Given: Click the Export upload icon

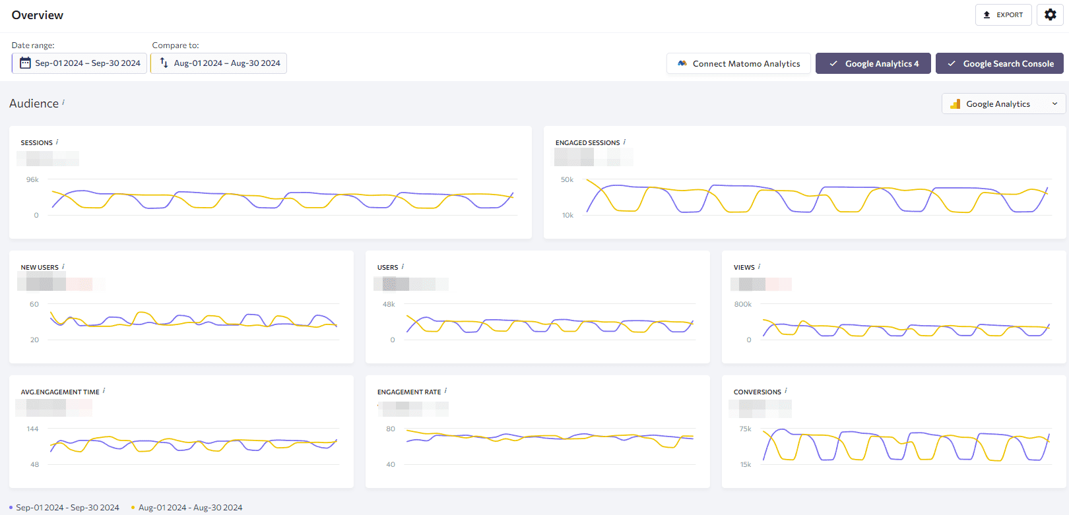Looking at the screenshot, I should point(987,15).
